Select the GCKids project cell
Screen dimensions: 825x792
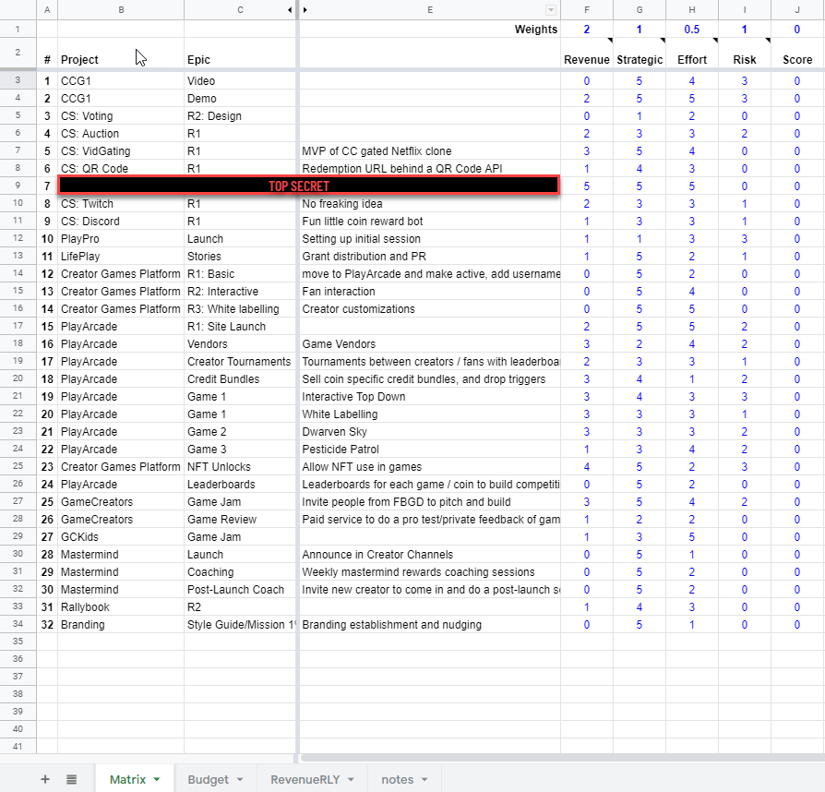point(121,537)
